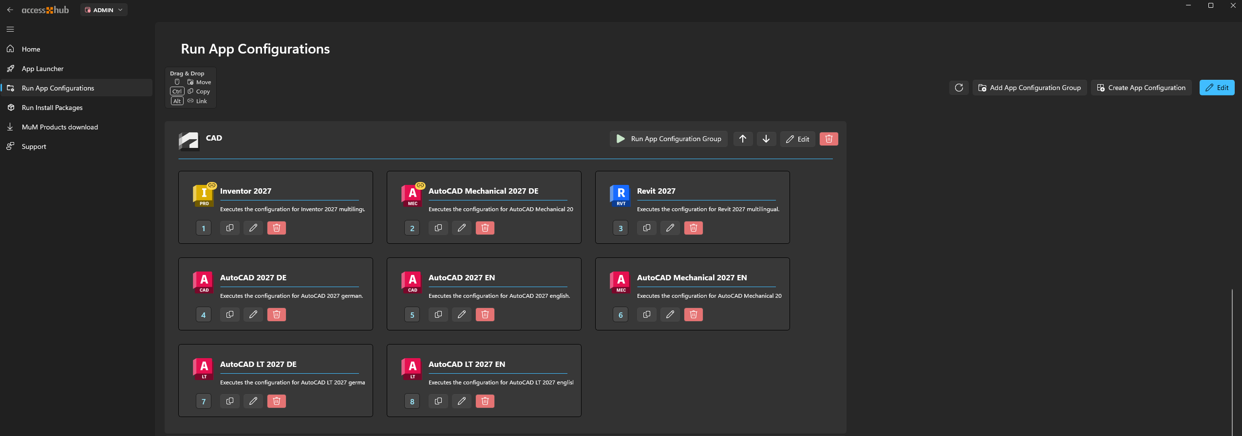1242x436 pixels.
Task: Click the CAD group logo
Action: pos(189,141)
